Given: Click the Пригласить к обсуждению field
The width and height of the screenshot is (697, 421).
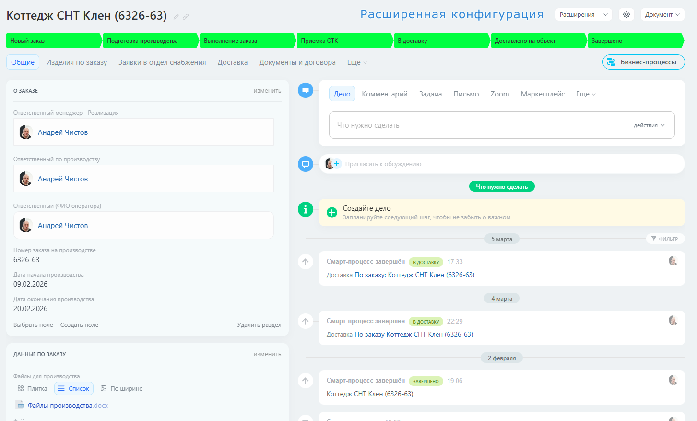Looking at the screenshot, I should [x=502, y=164].
